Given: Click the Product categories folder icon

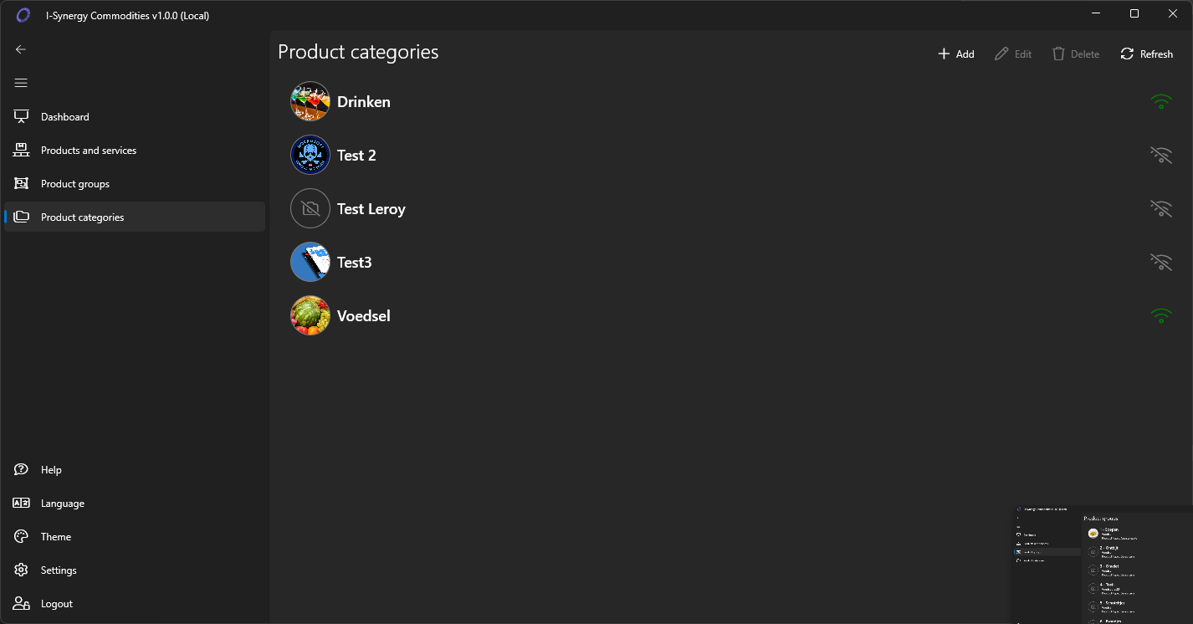Looking at the screenshot, I should pos(22,217).
